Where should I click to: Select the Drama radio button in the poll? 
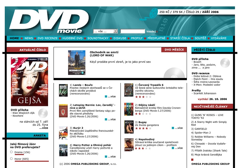point(11,152)
